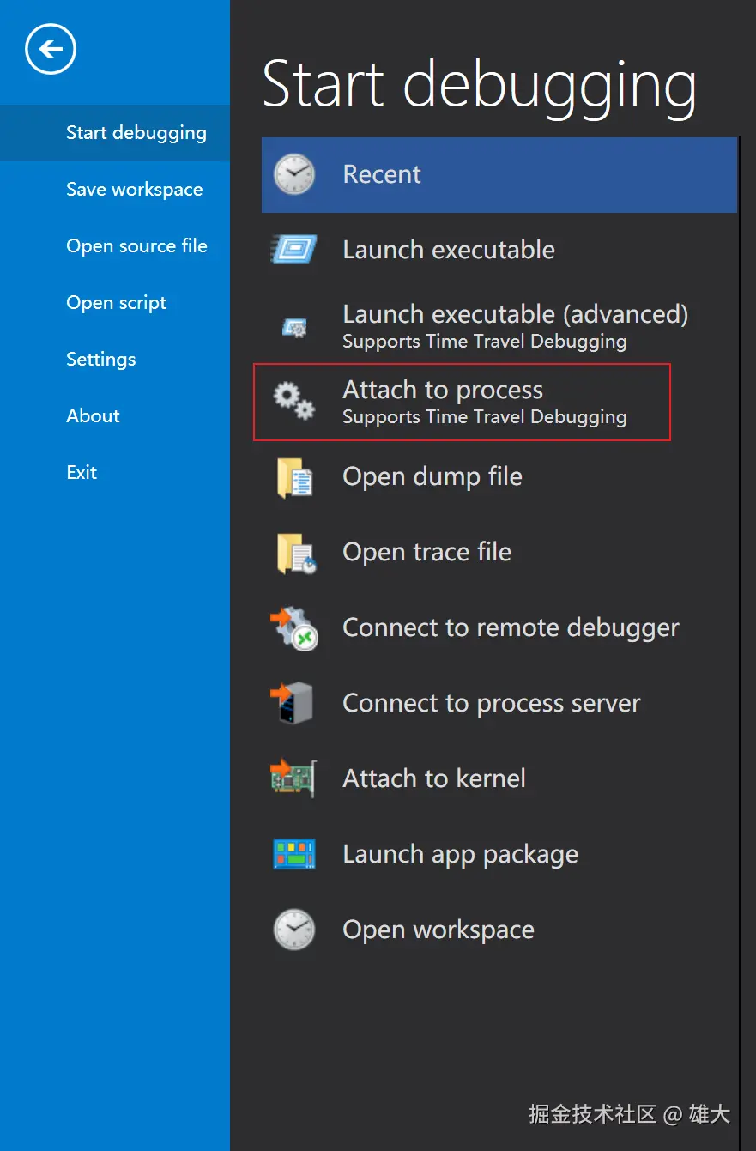Click the Launch executable icon
This screenshot has height=1151, width=756.
click(x=294, y=250)
